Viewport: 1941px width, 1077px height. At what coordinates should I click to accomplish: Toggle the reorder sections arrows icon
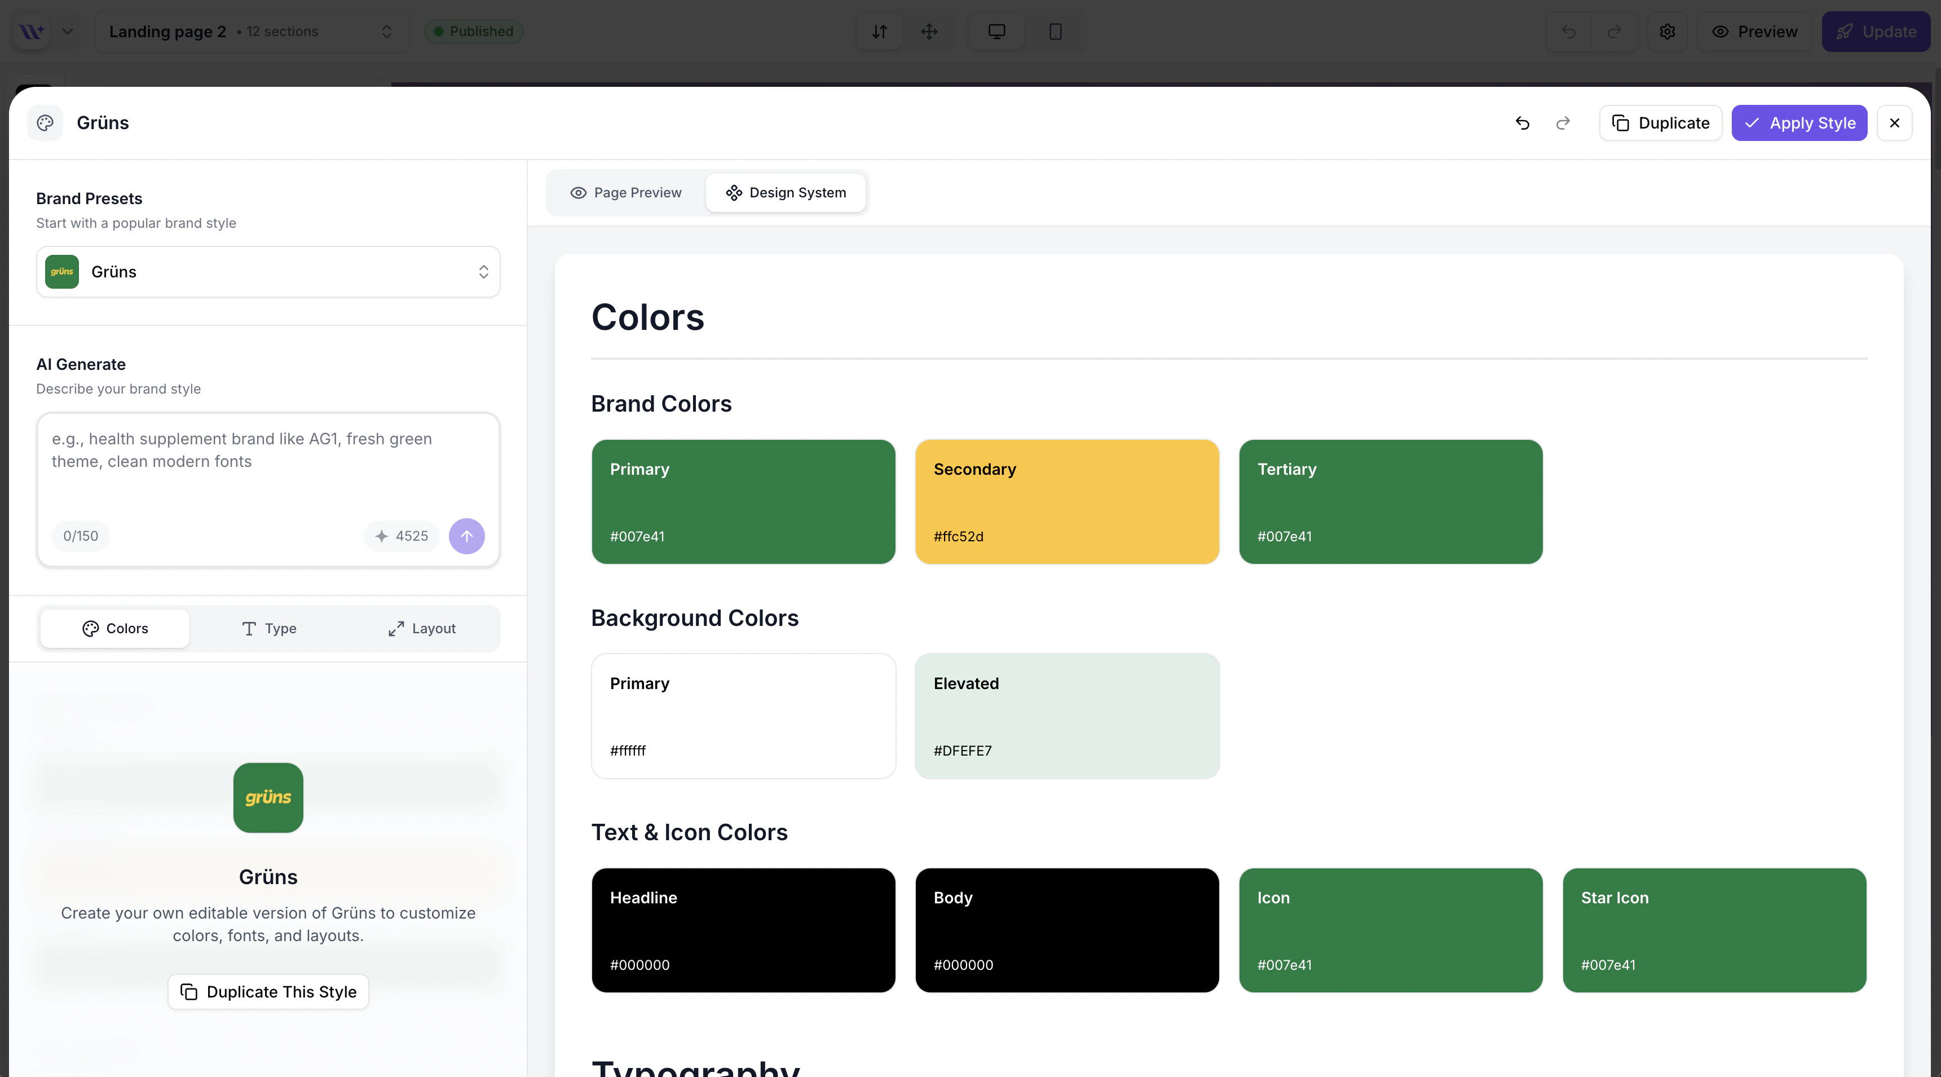[x=879, y=32]
